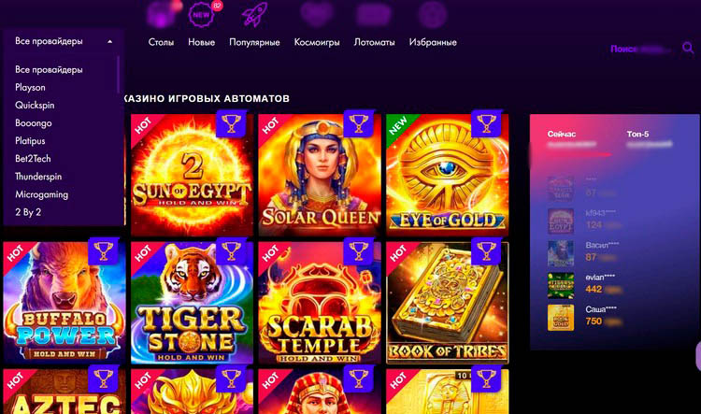Open the Scarab Temple game thumbnail
Screen dimensions: 701x414
320,303
